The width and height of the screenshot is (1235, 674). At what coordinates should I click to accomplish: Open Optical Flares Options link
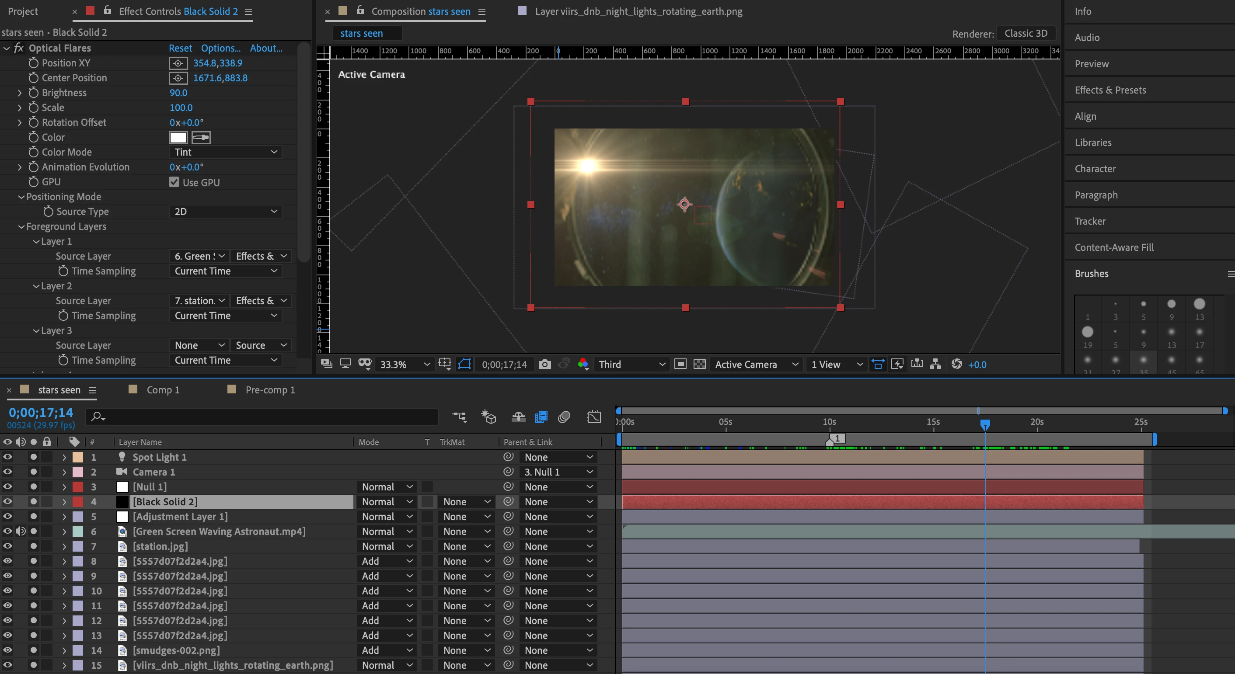coord(220,49)
